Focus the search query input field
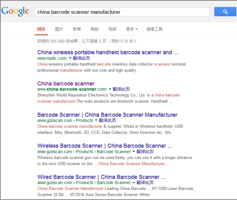The image size is (237, 200). (x=122, y=12)
